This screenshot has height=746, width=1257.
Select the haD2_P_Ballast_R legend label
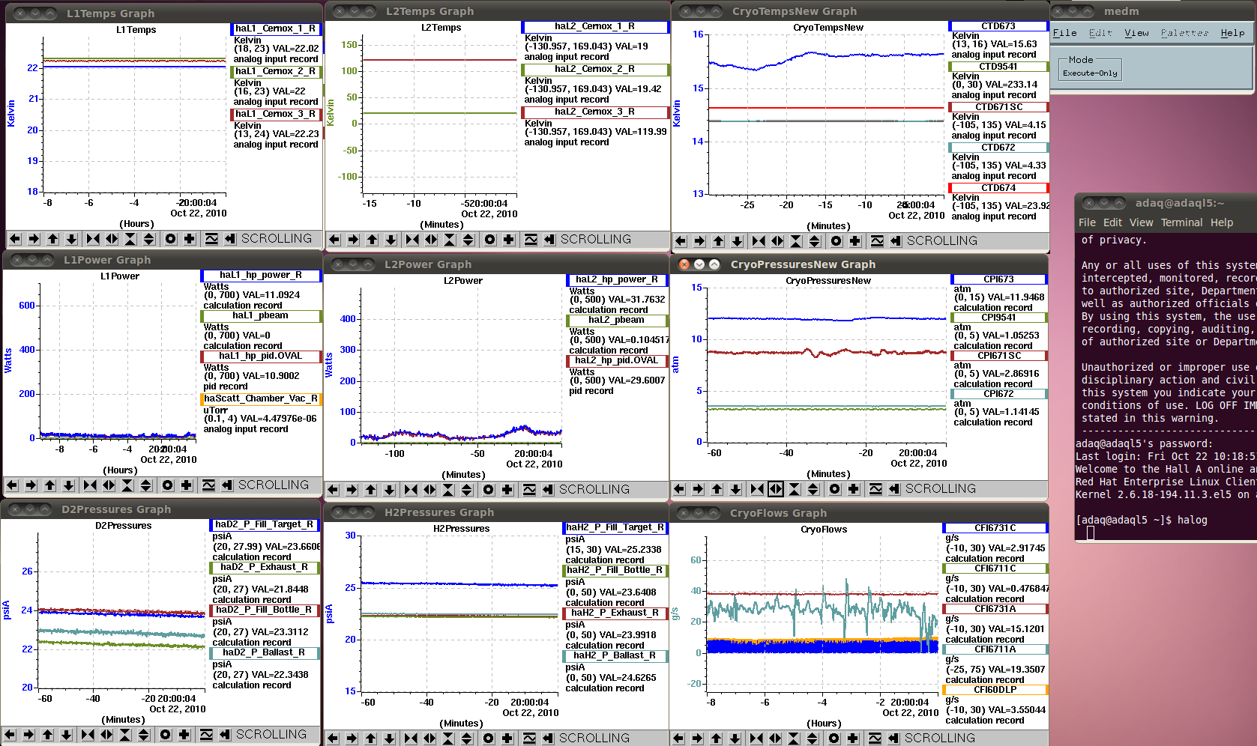click(264, 653)
